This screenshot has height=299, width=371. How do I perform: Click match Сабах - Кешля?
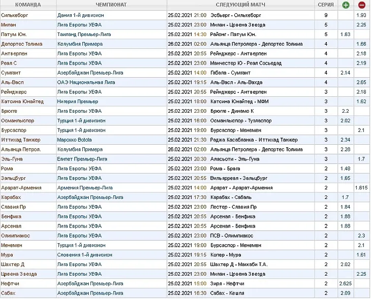(227, 293)
